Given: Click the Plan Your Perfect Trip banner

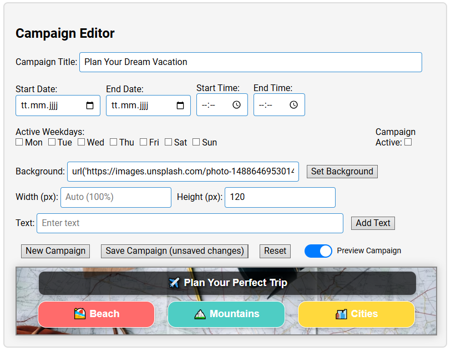Looking at the screenshot, I should [x=227, y=283].
